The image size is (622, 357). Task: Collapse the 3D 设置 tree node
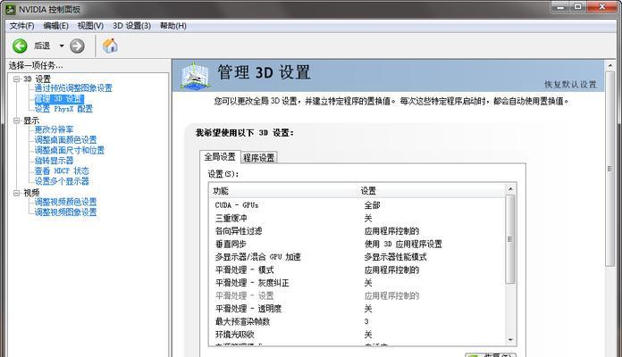17,79
